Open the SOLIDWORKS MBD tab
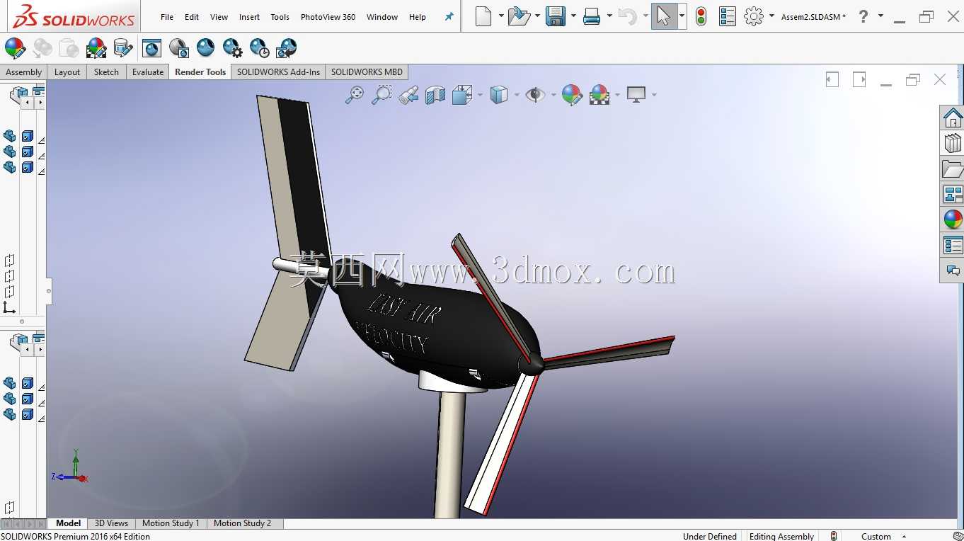This screenshot has height=541, width=964. (x=367, y=72)
